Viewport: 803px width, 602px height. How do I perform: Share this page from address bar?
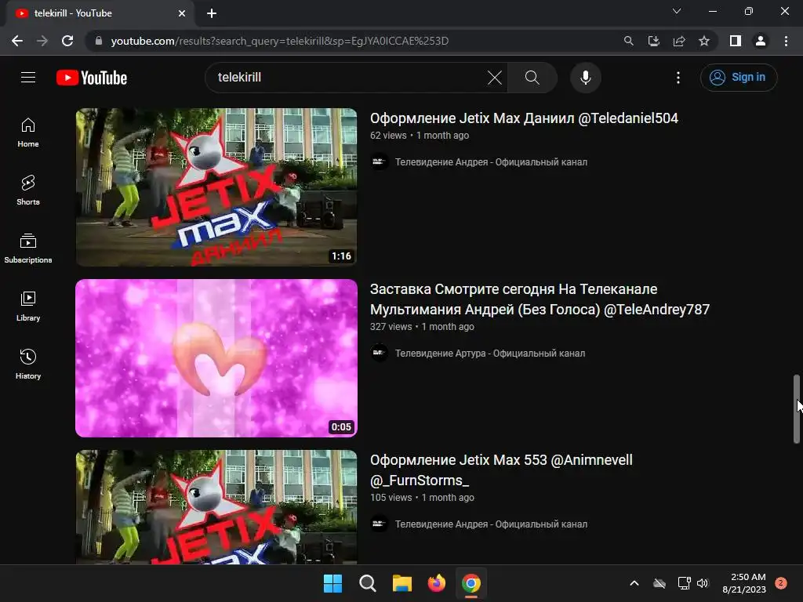(x=679, y=41)
